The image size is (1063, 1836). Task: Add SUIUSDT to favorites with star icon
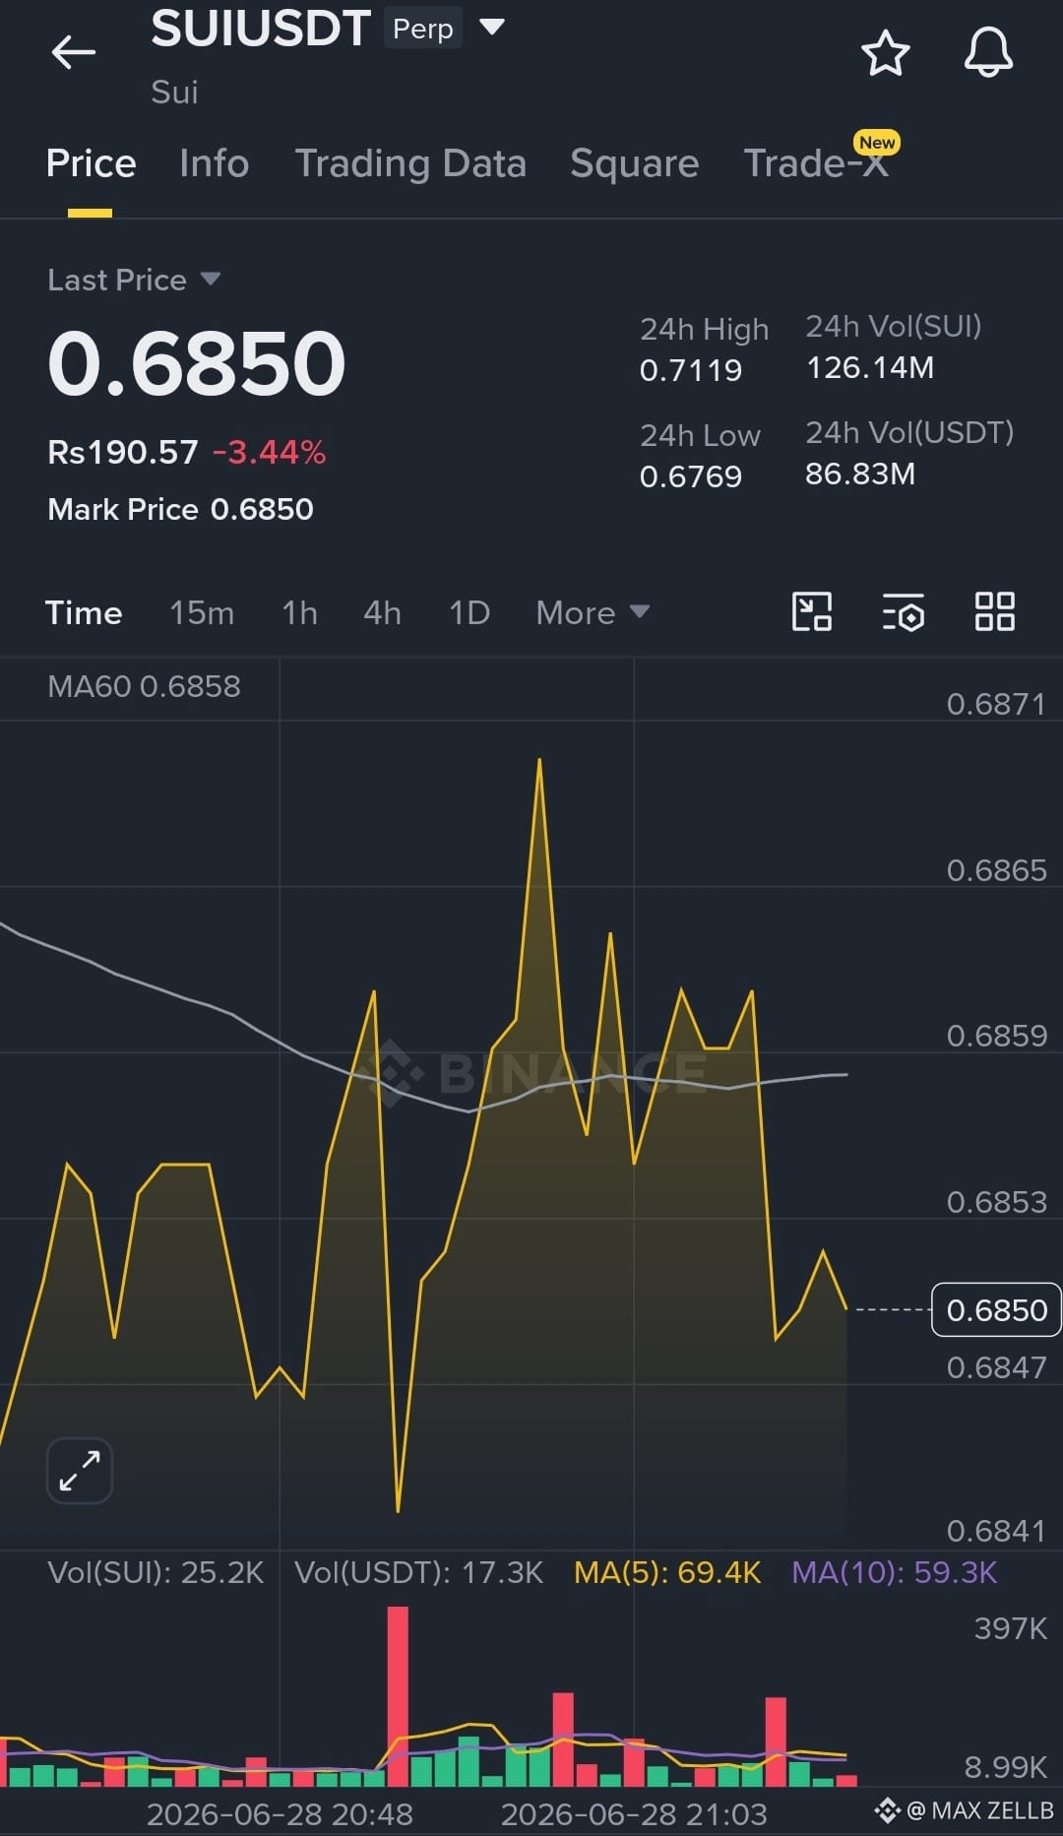tap(885, 52)
